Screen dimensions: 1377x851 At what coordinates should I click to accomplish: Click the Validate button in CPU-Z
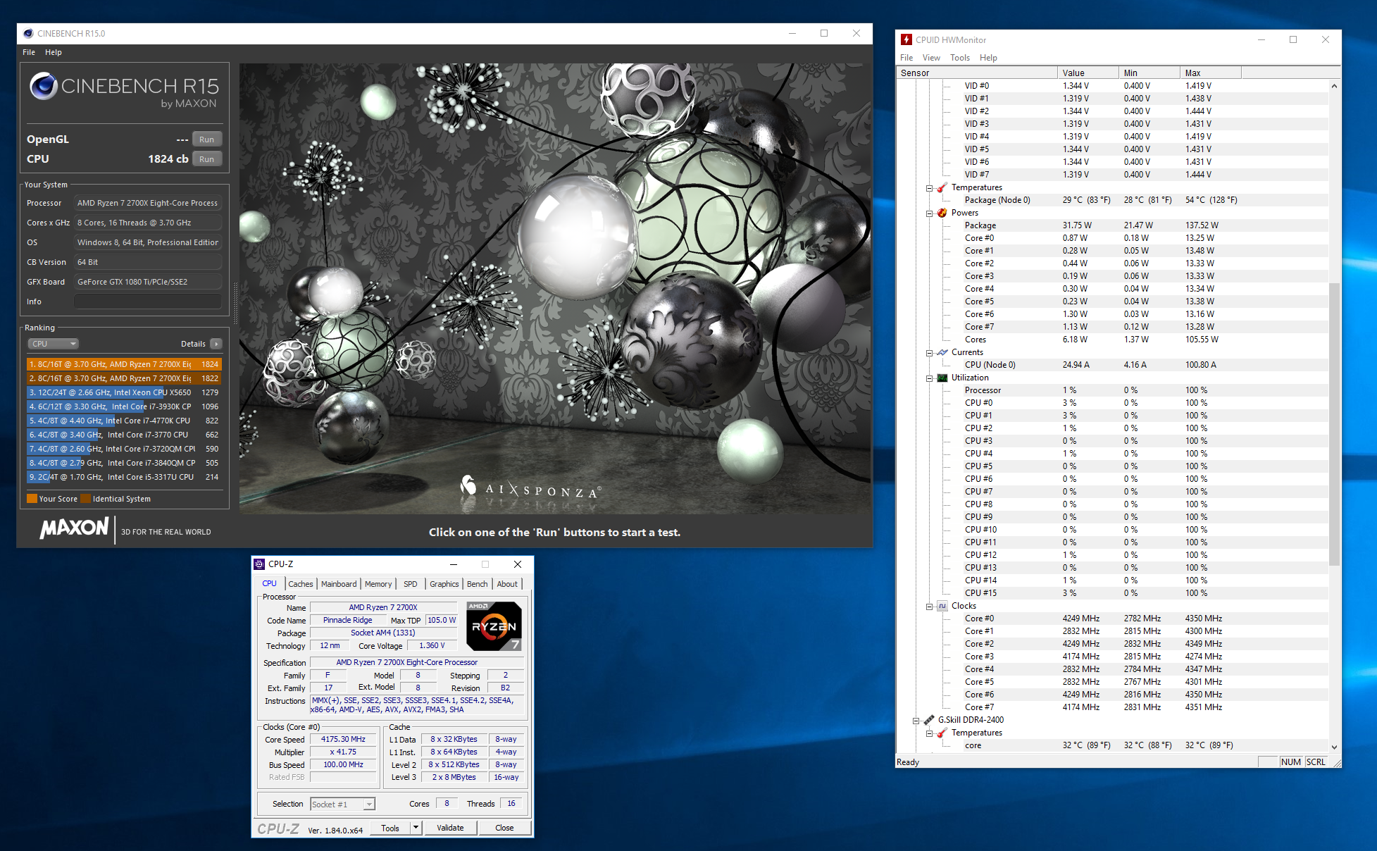coord(450,828)
